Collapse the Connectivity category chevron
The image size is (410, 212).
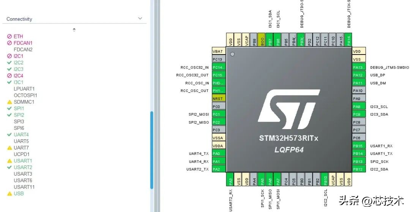click(x=140, y=19)
